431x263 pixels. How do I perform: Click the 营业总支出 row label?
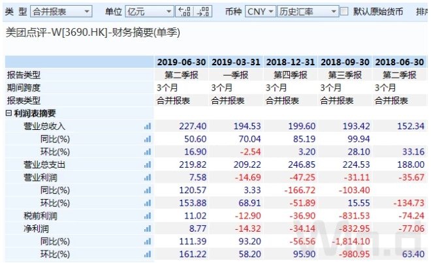(x=44, y=164)
